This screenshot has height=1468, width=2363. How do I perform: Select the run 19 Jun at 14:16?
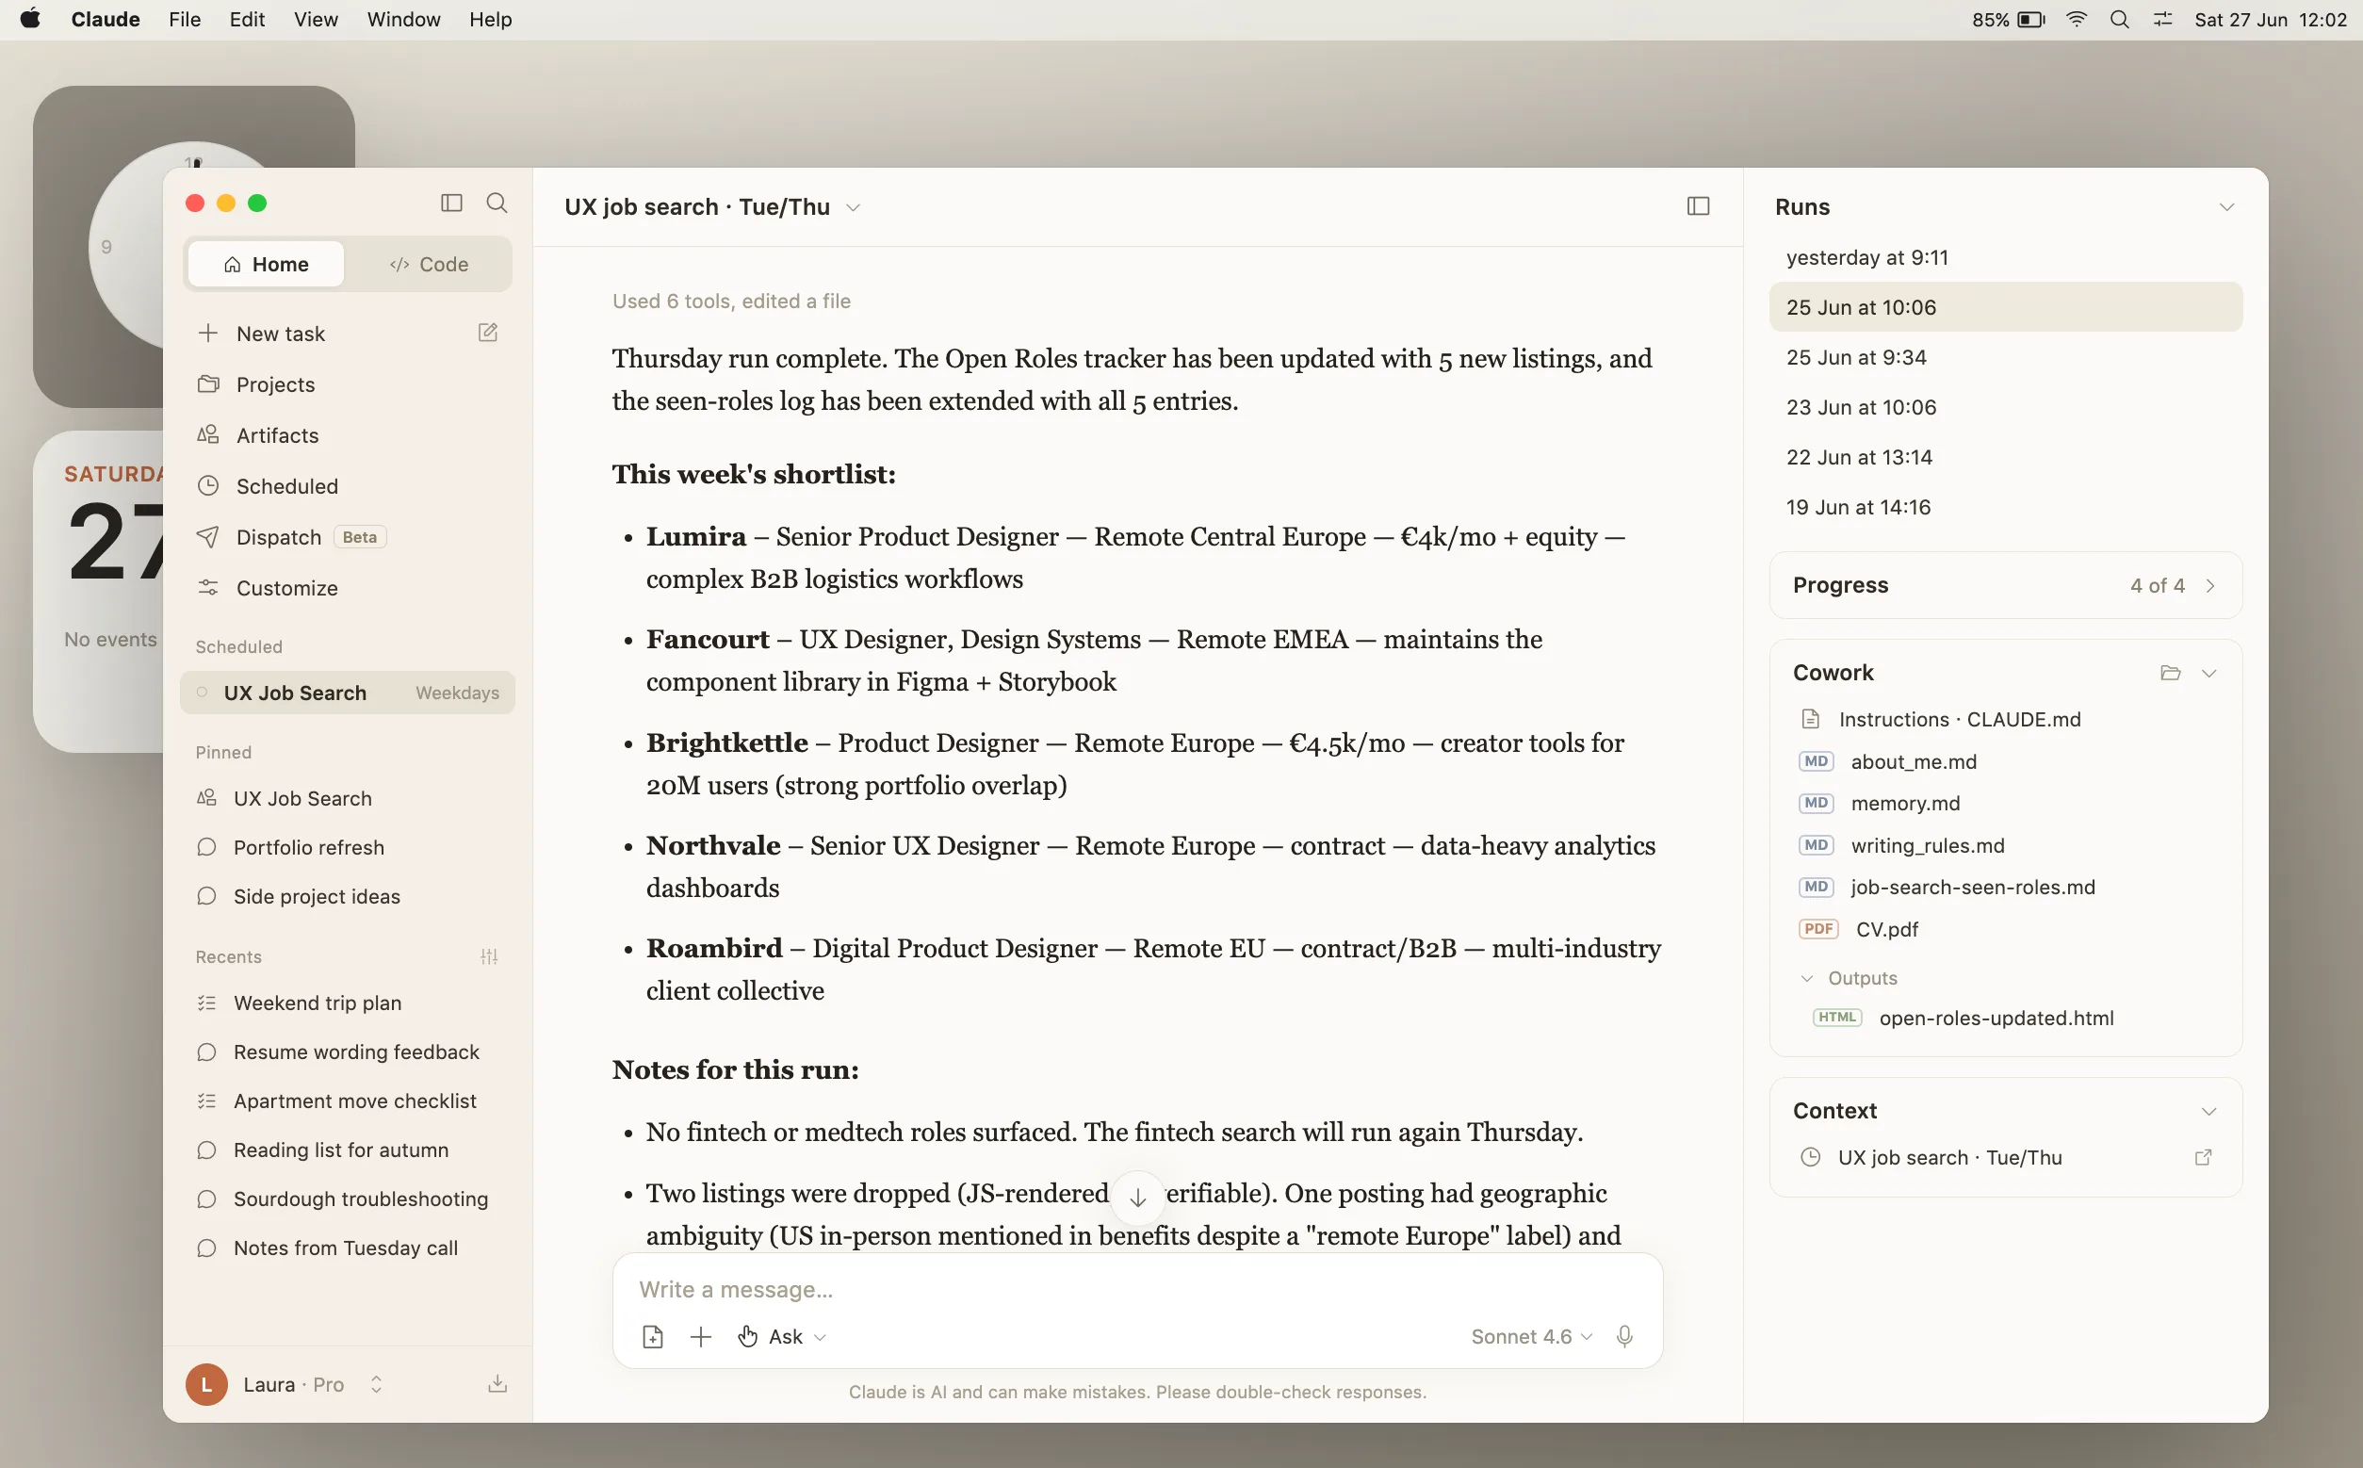[2006, 507]
